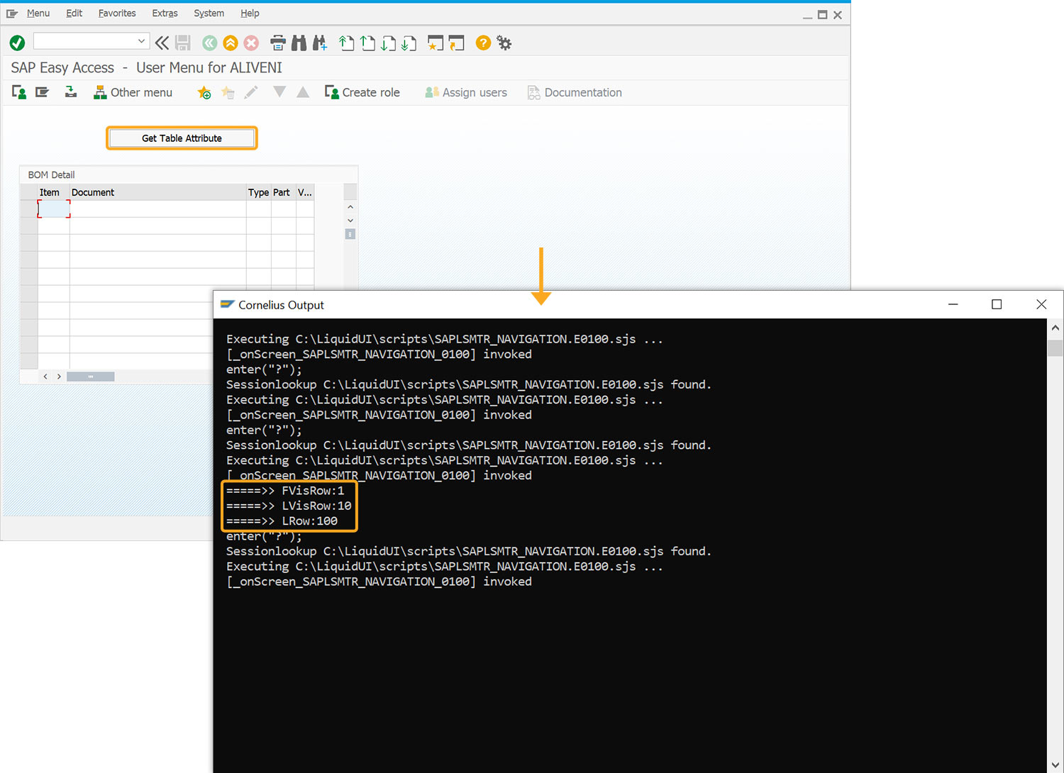
Task: Click Other menu button
Action: (133, 92)
